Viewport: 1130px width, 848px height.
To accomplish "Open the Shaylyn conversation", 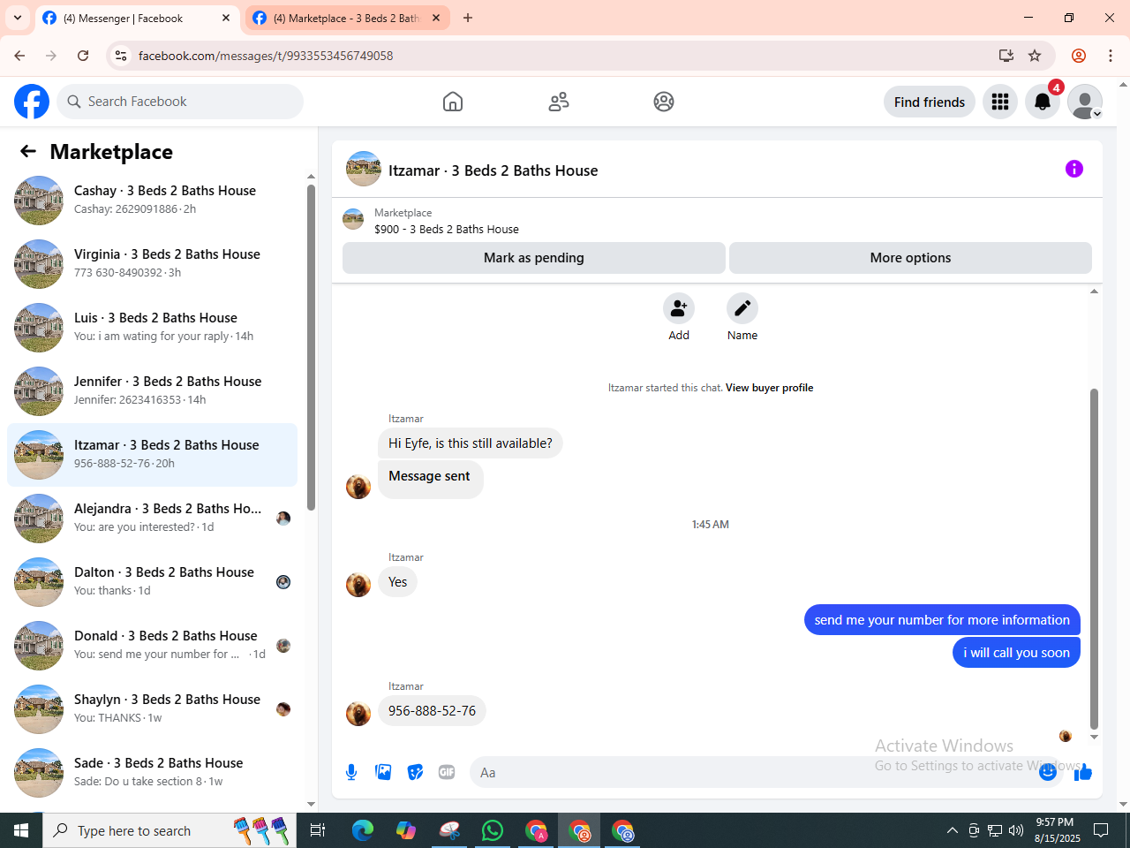I will coord(152,709).
